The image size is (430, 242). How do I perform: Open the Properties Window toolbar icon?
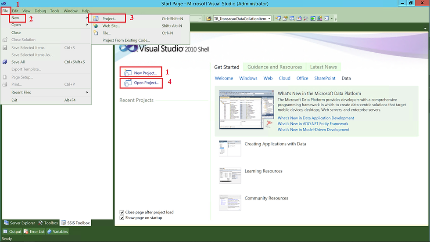pyautogui.click(x=285, y=18)
